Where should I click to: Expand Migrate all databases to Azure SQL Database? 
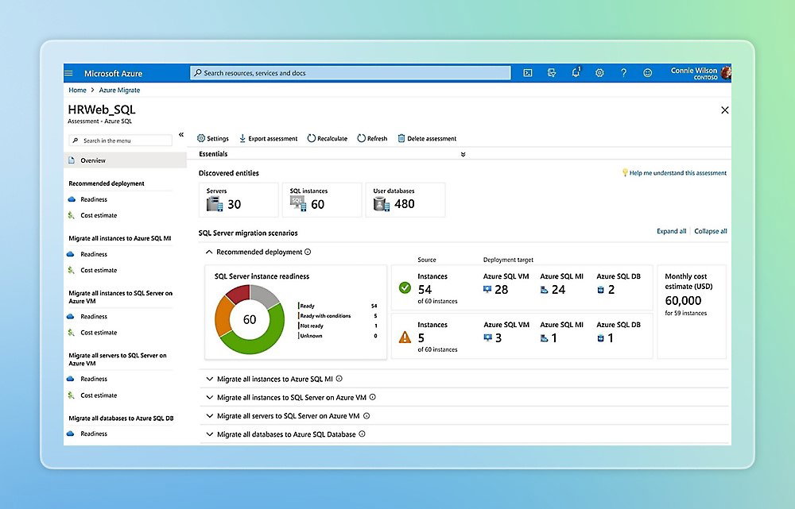click(209, 434)
